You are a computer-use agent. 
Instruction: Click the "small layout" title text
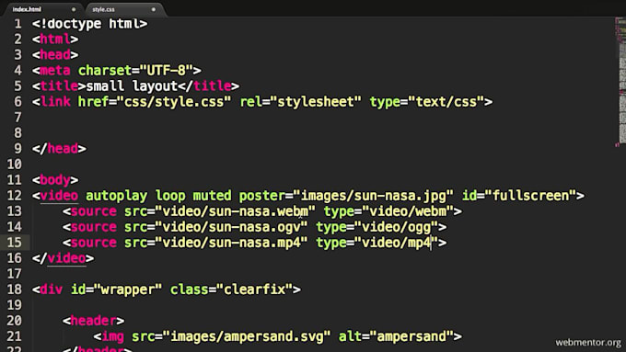pyautogui.click(x=132, y=86)
